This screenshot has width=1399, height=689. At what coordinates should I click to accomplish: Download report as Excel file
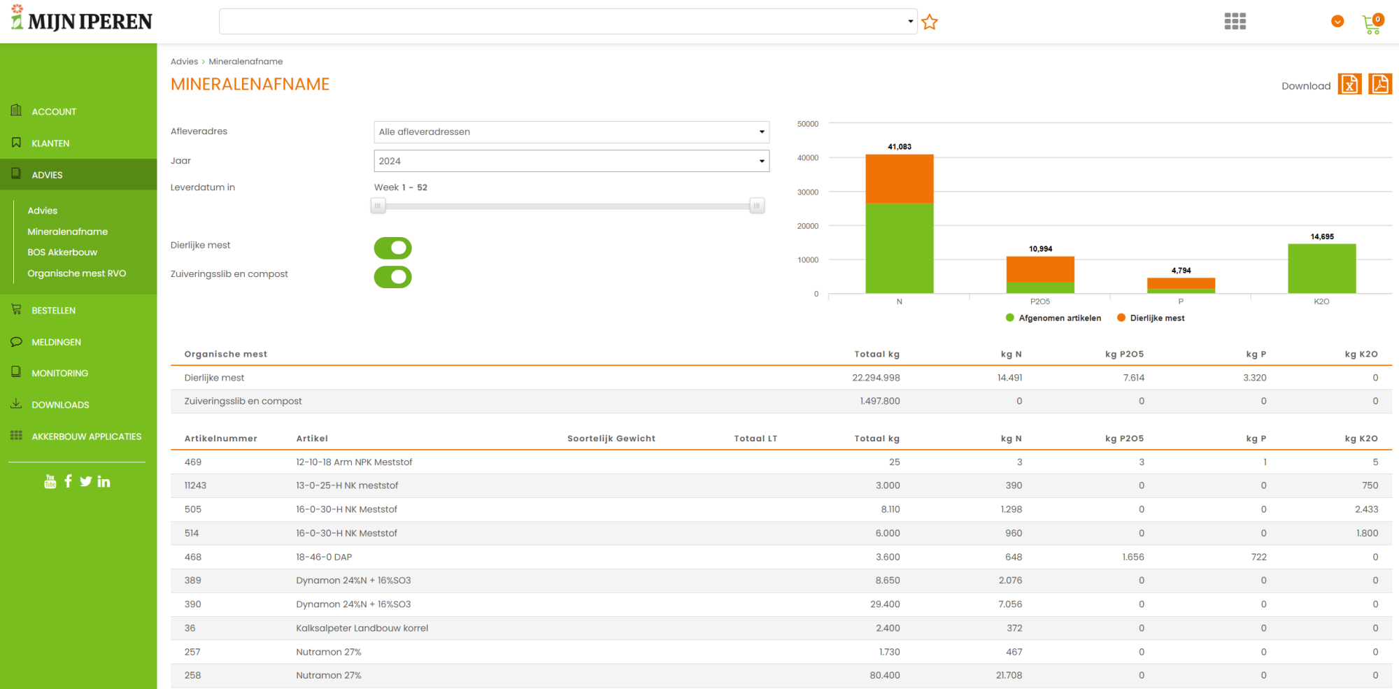[x=1349, y=85]
